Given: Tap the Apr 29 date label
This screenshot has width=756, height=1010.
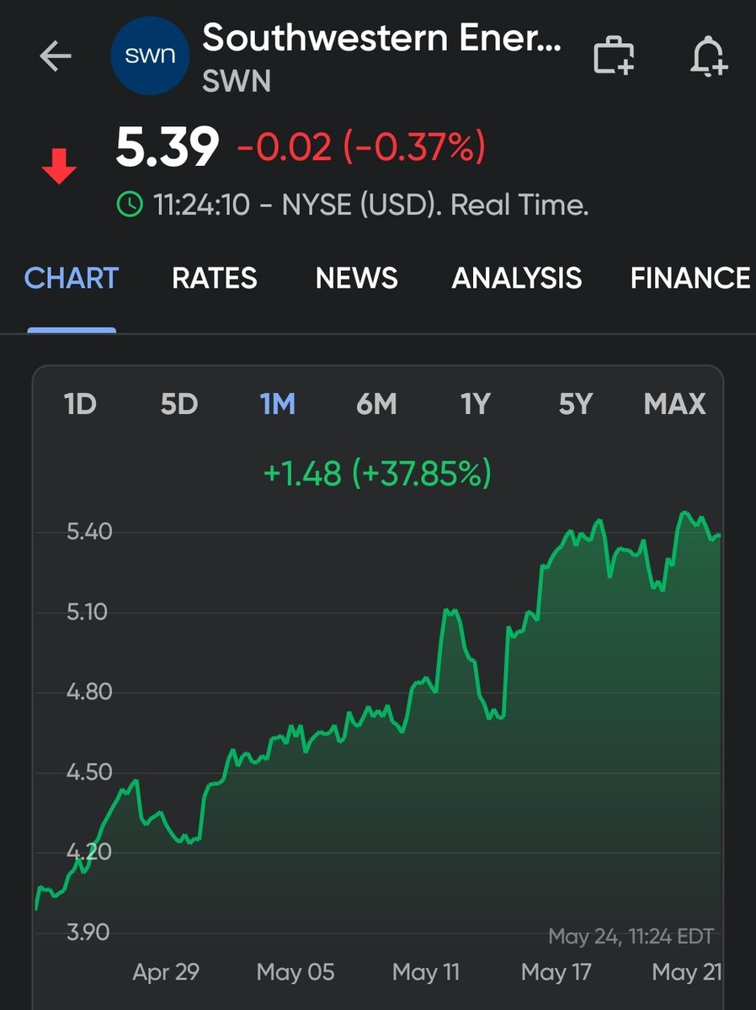Looking at the screenshot, I should coord(166,973).
